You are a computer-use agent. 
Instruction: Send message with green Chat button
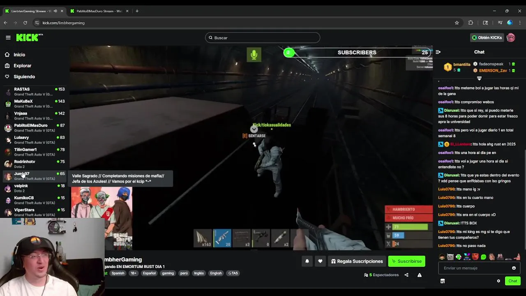513,281
